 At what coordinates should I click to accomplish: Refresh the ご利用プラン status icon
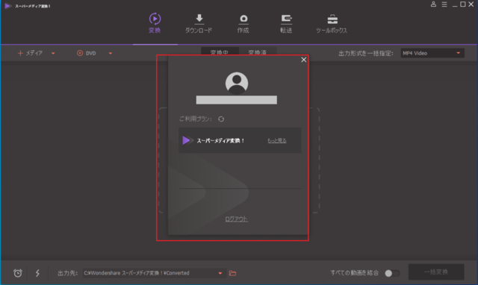click(x=221, y=119)
